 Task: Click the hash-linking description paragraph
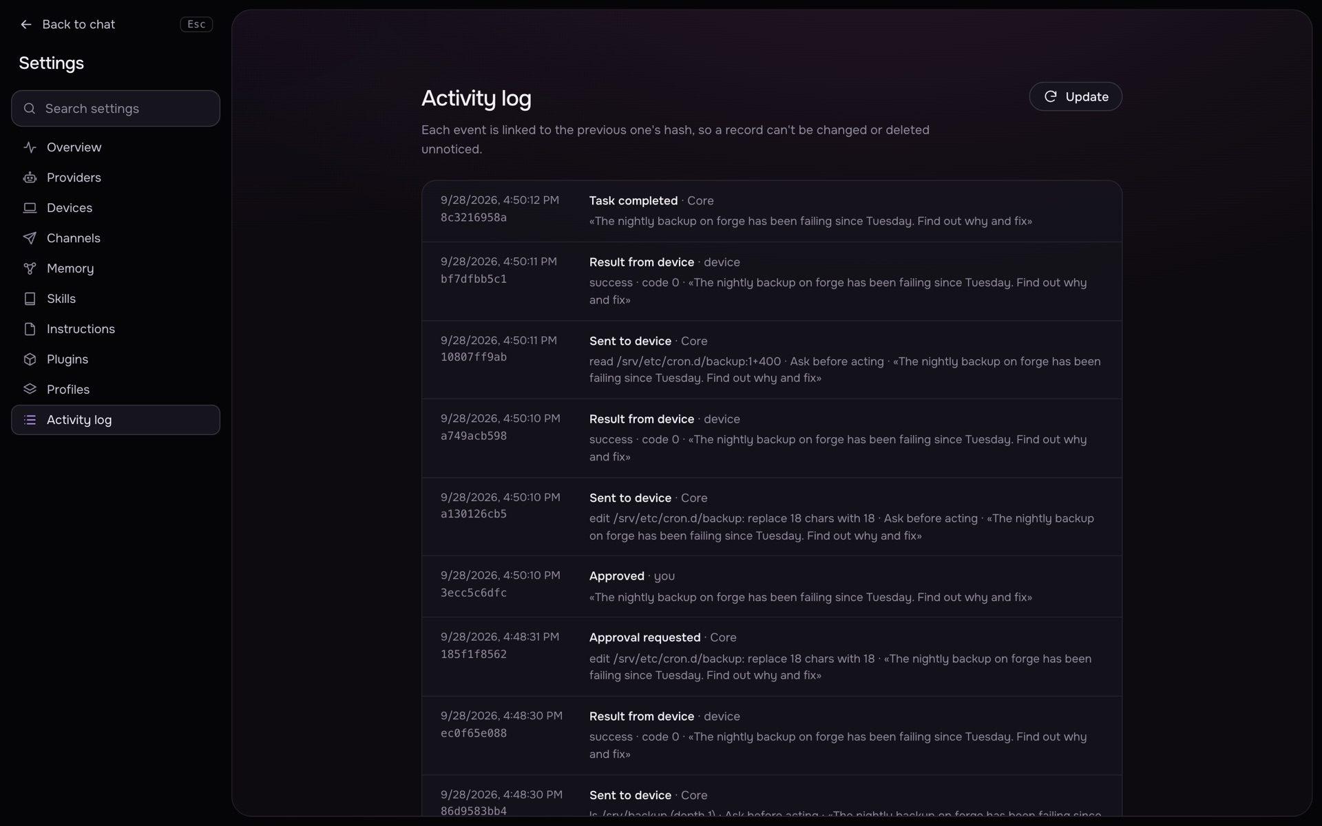pos(675,140)
